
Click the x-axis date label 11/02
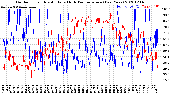tap(140, 89)
